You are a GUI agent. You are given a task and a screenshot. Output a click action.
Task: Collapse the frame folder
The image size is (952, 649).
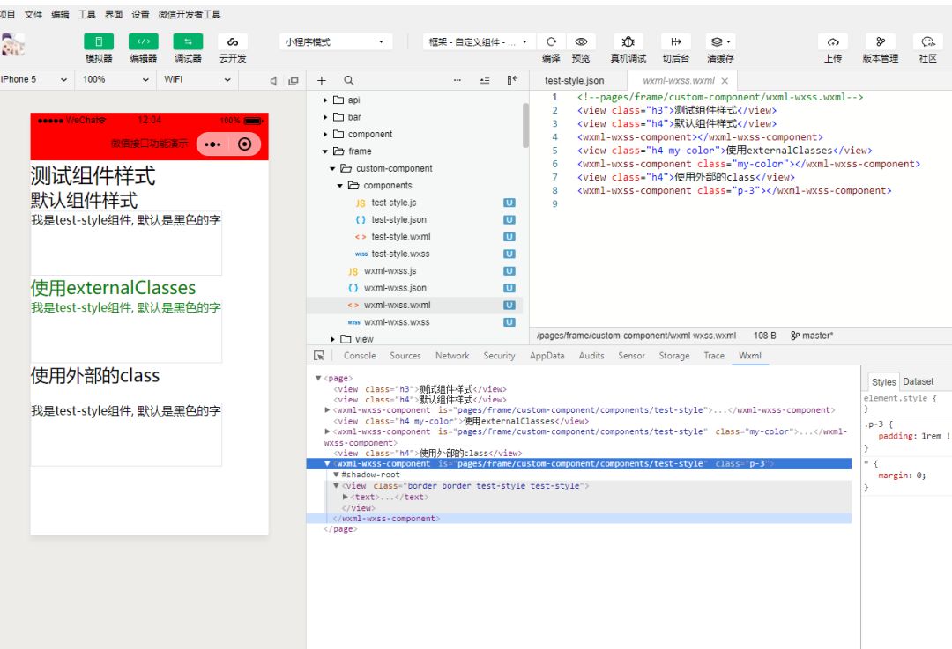tap(325, 151)
